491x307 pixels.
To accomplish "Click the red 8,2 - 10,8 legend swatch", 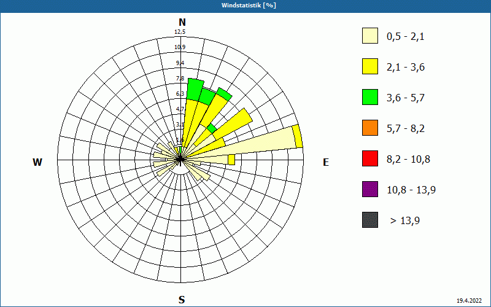I will 370,158.
